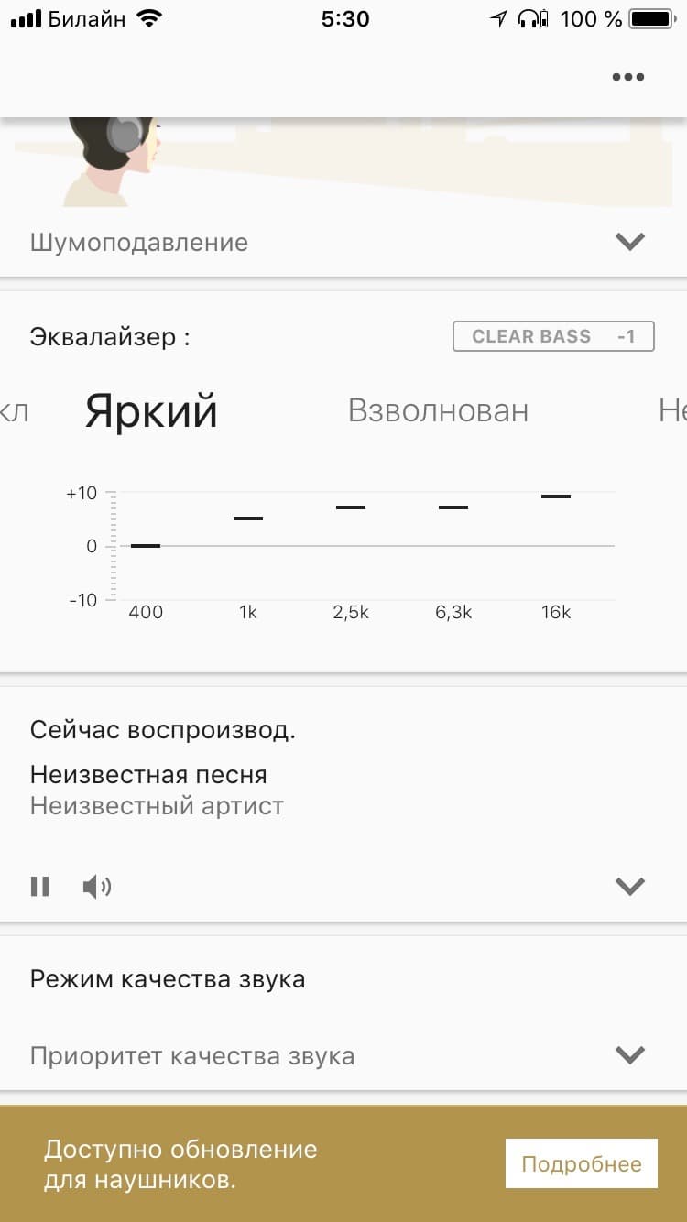Tap the 400 Hz equalizer band marker
This screenshot has height=1222, width=687.
(146, 545)
